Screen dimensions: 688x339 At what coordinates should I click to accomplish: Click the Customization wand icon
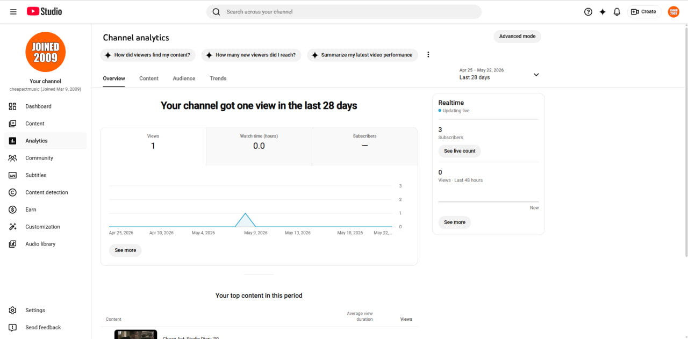pyautogui.click(x=13, y=227)
